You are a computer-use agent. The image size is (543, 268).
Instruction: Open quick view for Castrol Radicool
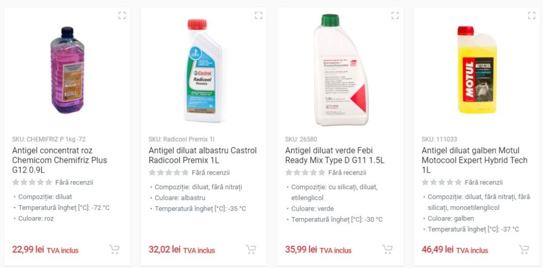pos(258,15)
